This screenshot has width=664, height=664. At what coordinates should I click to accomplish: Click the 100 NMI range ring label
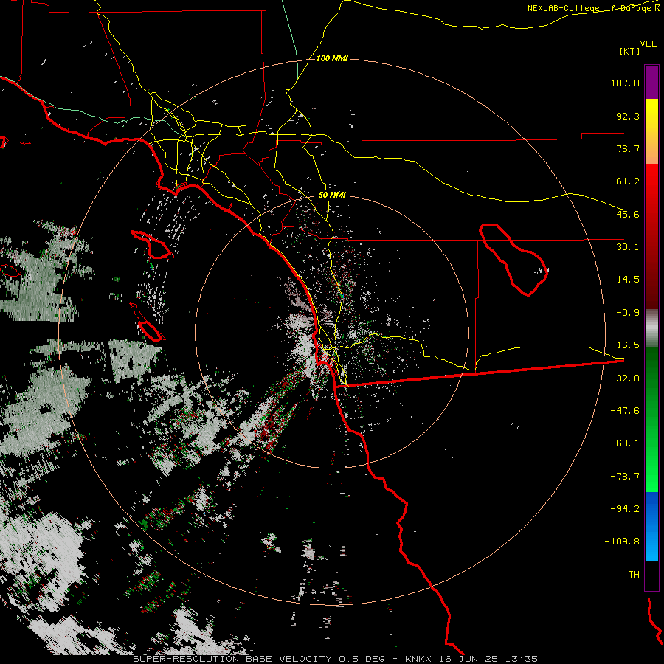(332, 58)
